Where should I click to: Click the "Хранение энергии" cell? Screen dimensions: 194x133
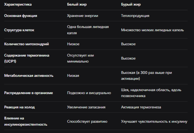(x=82, y=16)
